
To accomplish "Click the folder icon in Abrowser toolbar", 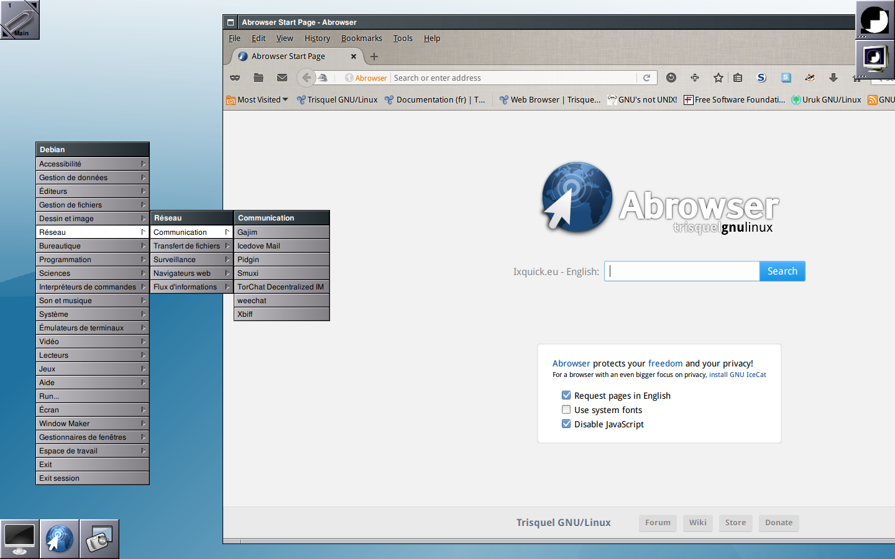I will point(259,78).
